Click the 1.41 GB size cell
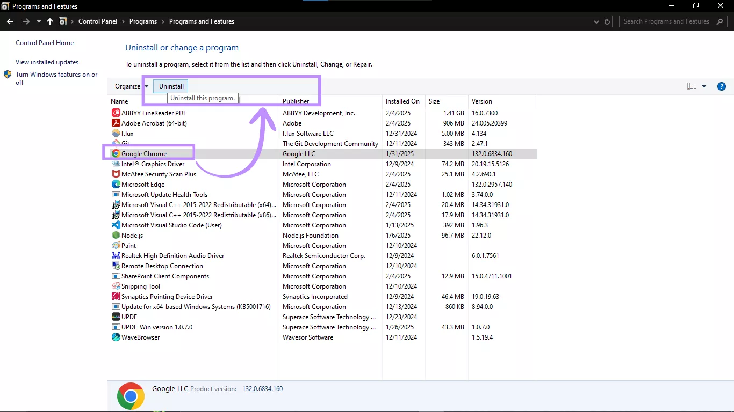Screen dimensions: 734x412 454,113
